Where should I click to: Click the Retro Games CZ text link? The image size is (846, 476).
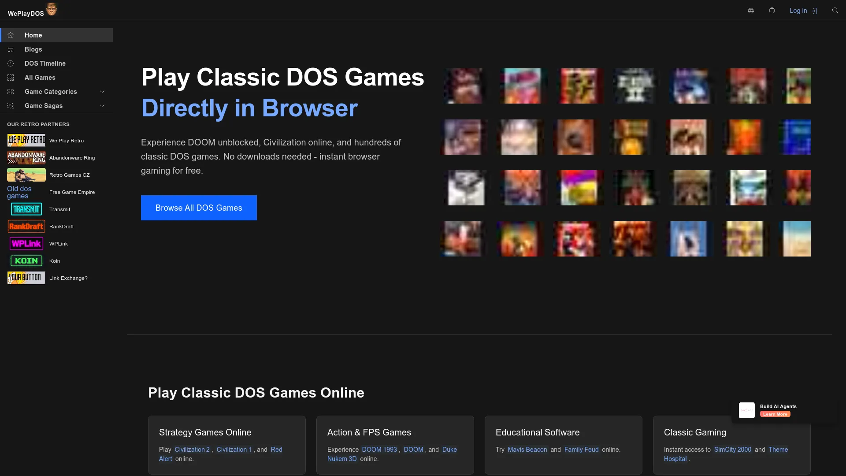[x=69, y=175]
